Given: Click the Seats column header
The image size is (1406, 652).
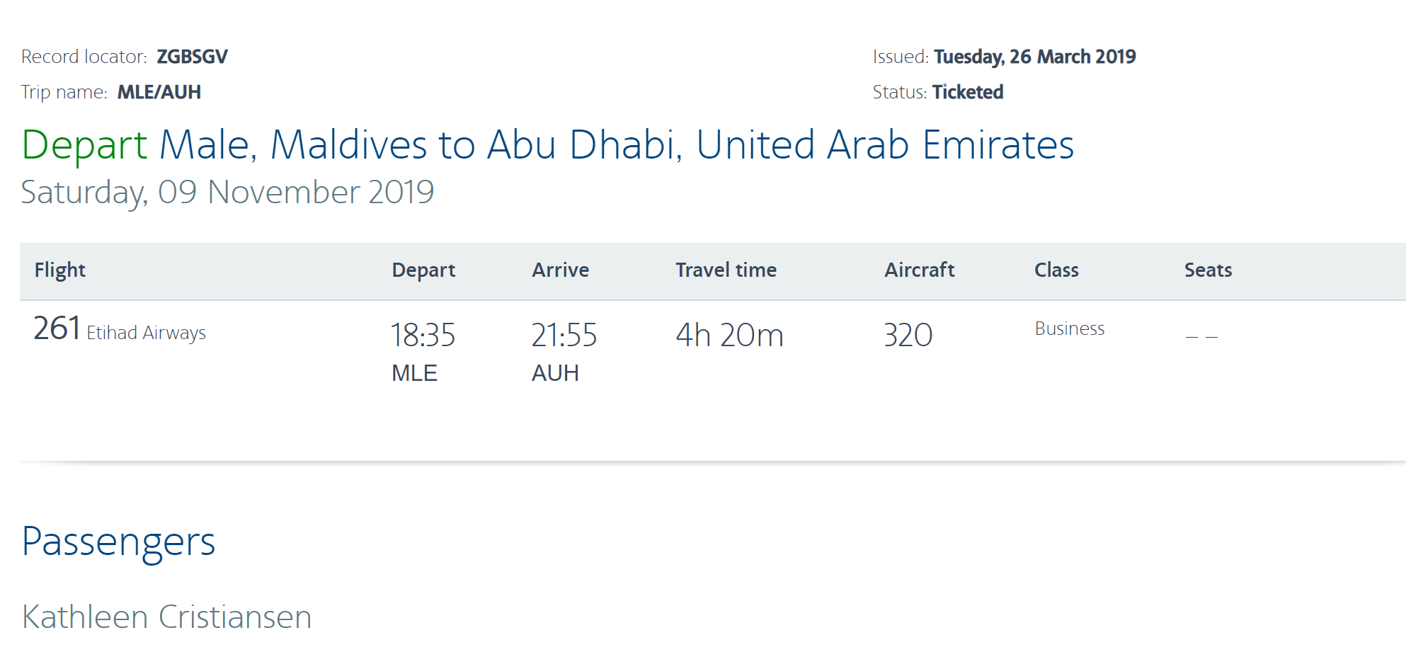Looking at the screenshot, I should (x=1208, y=270).
